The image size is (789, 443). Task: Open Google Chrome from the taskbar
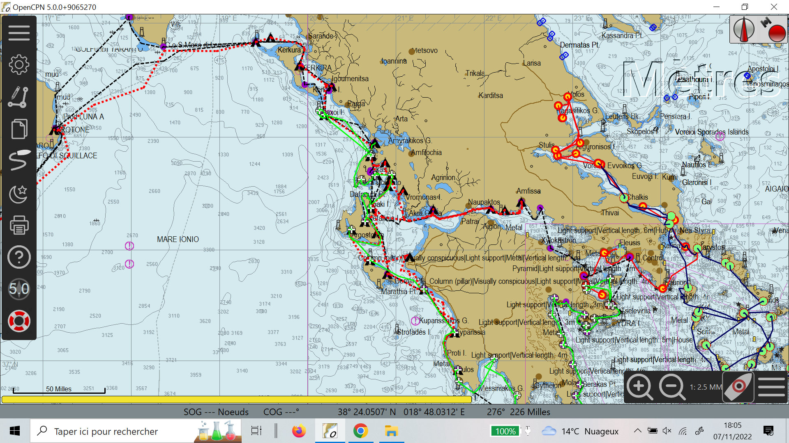pyautogui.click(x=360, y=431)
